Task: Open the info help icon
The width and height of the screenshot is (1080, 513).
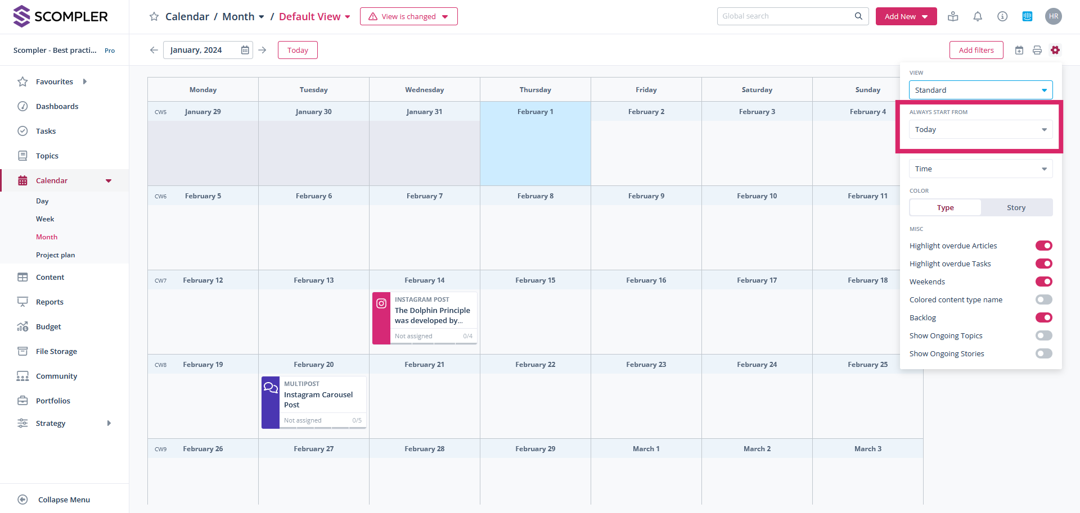Action: [x=1002, y=16]
